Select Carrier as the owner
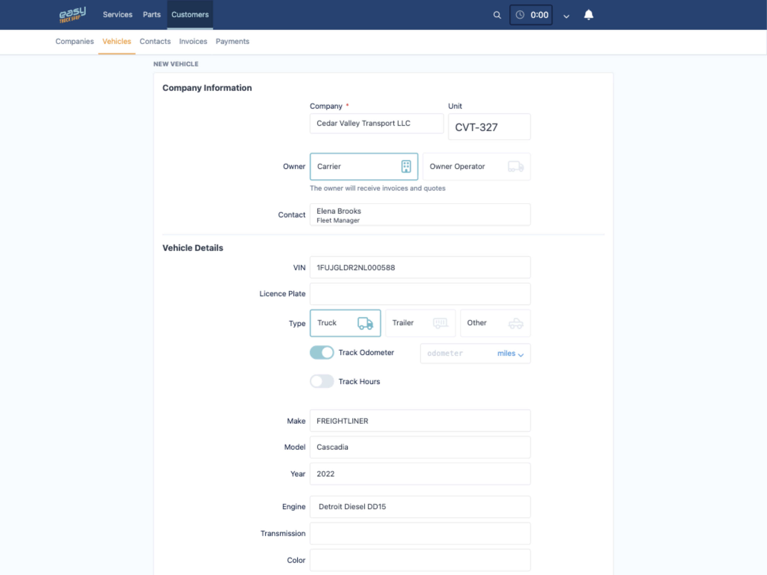The height and width of the screenshot is (575, 767). coord(364,166)
